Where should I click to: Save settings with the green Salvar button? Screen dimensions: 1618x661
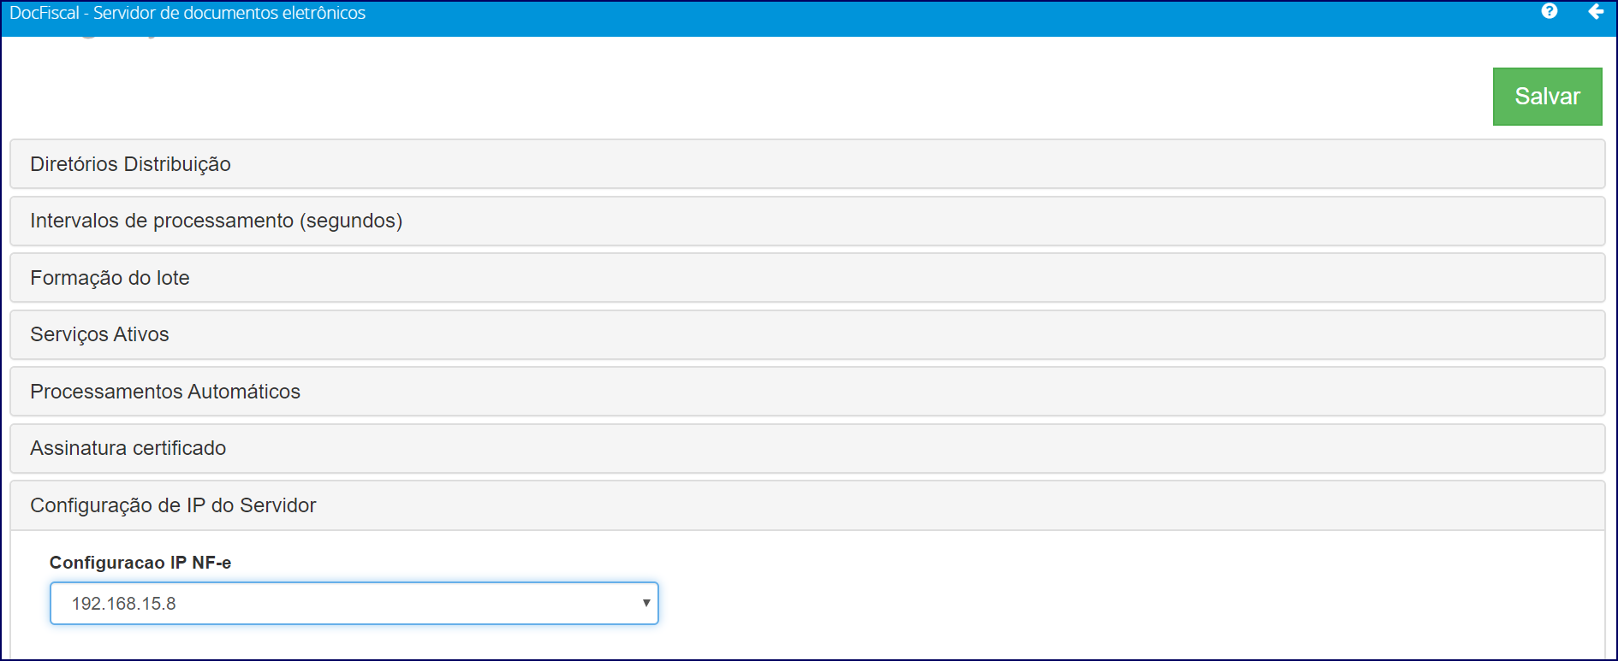(1547, 97)
